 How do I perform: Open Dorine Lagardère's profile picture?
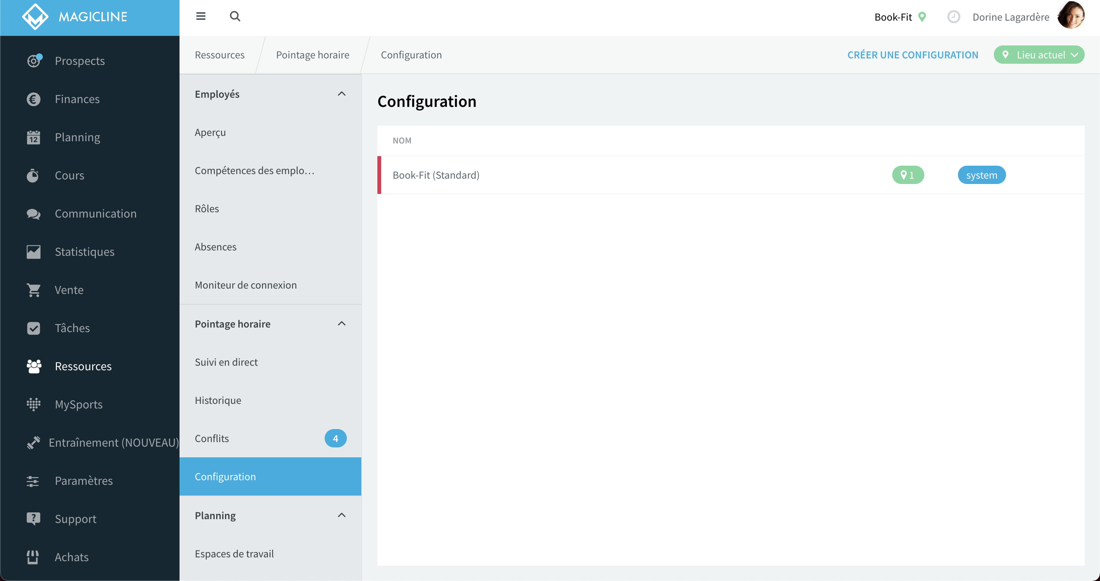[1071, 16]
